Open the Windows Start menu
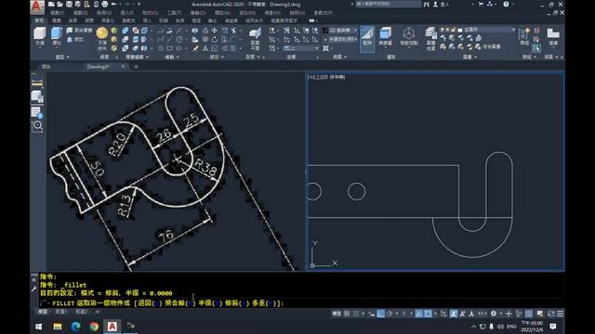595x334 pixels. point(39,327)
